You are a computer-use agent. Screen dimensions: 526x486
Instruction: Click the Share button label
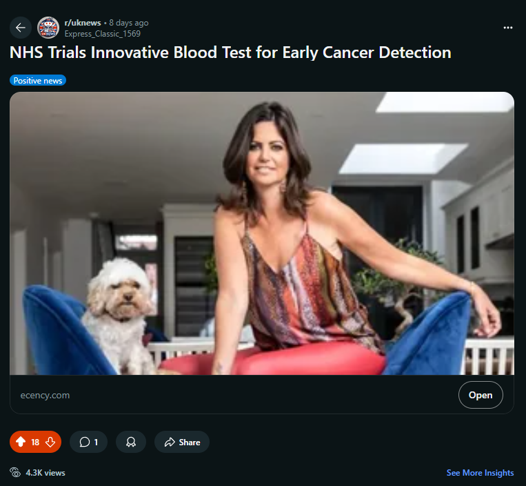(190, 443)
